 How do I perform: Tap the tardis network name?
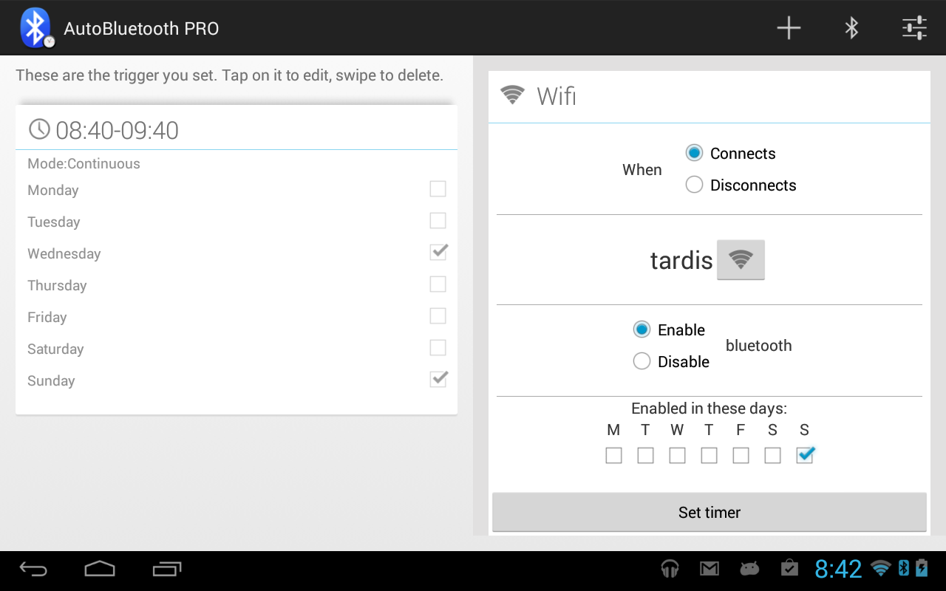coord(681,260)
